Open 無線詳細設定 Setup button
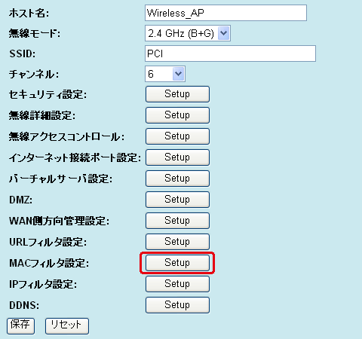The image size is (362, 339). click(177, 115)
